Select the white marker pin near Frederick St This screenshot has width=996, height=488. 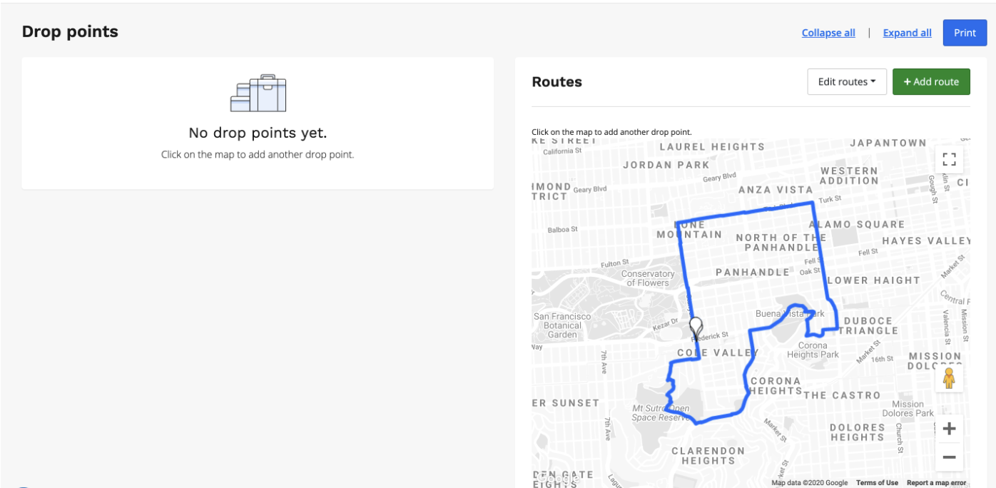point(696,327)
